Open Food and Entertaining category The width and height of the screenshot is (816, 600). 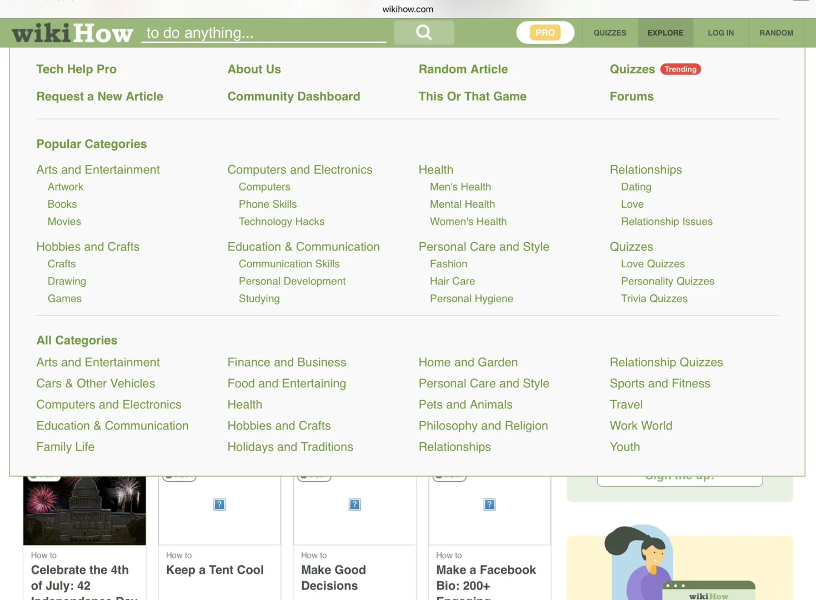pyautogui.click(x=287, y=383)
